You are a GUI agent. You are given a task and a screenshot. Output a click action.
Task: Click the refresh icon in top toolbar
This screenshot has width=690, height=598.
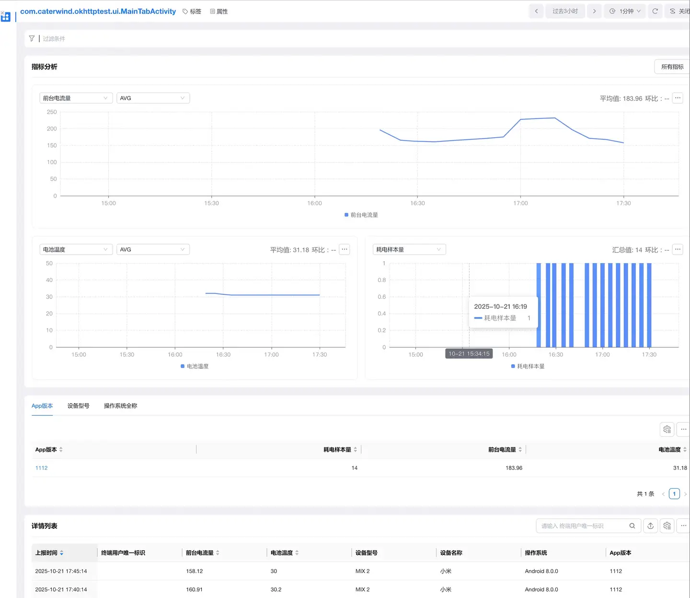(x=655, y=11)
